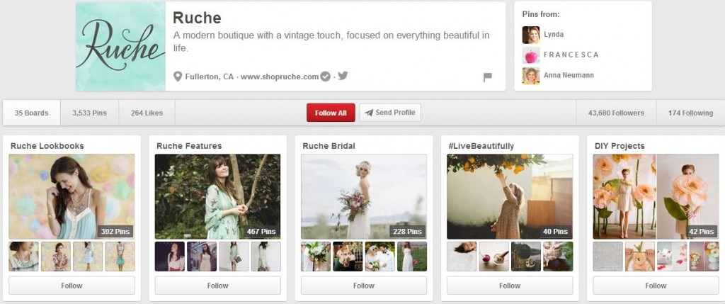This screenshot has width=725, height=304.
Task: Open the Ruche Bridal board title
Action: point(329,146)
